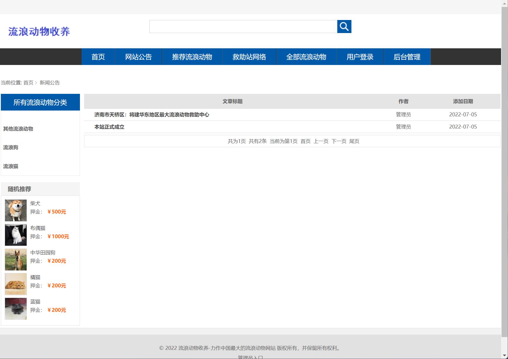Viewport: 508px width, 359px height.
Task: Click inside the search input field
Action: (x=243, y=26)
